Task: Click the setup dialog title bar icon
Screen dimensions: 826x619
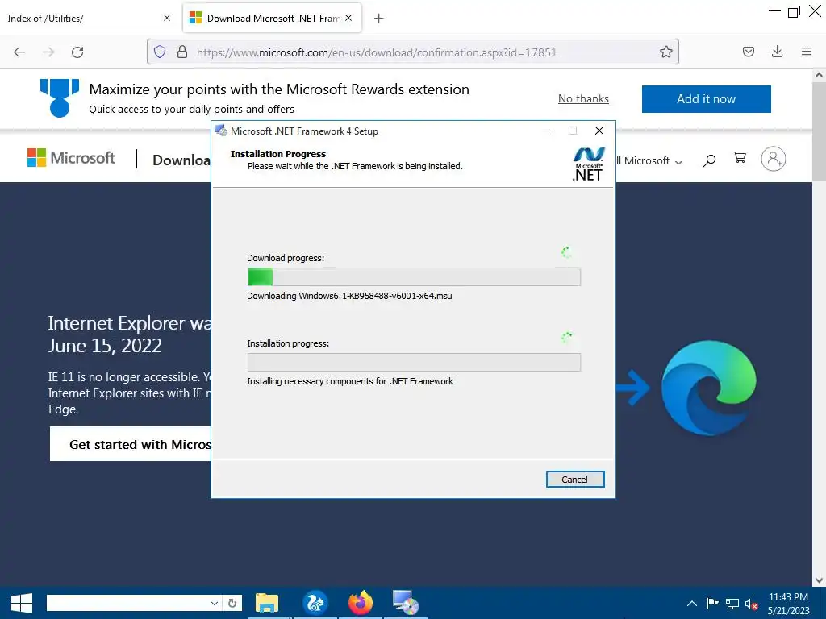Action: (221, 131)
